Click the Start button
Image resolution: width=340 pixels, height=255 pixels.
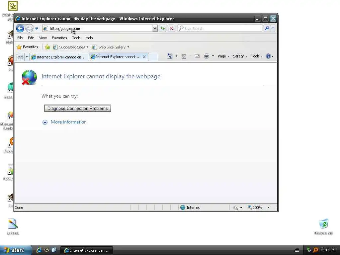(x=15, y=250)
